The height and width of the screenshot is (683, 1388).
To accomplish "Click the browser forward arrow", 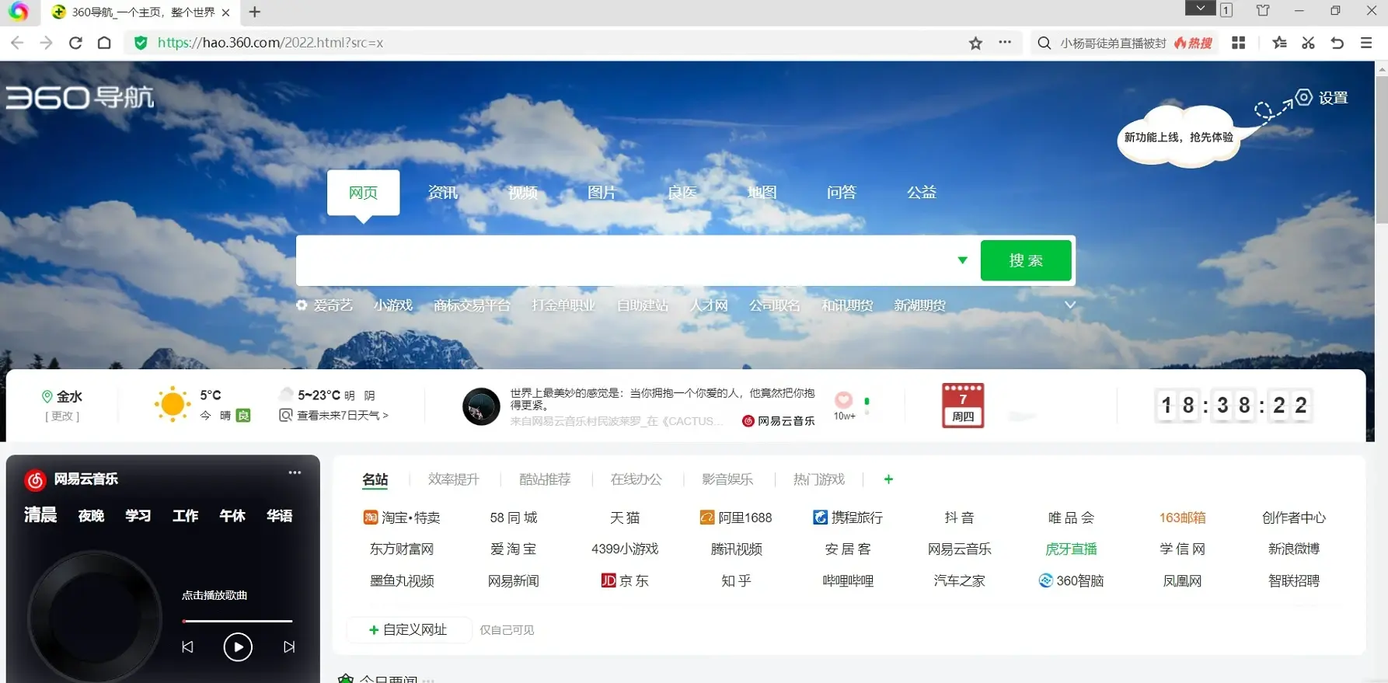I will [46, 43].
